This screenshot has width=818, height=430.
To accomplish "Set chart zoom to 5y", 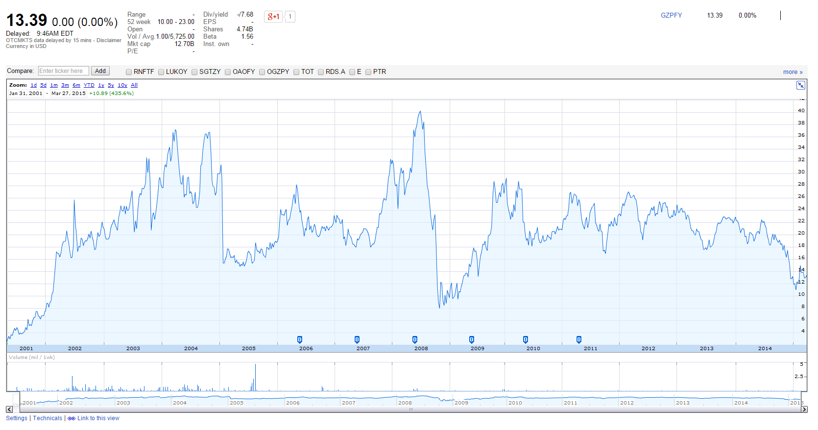I will point(111,85).
